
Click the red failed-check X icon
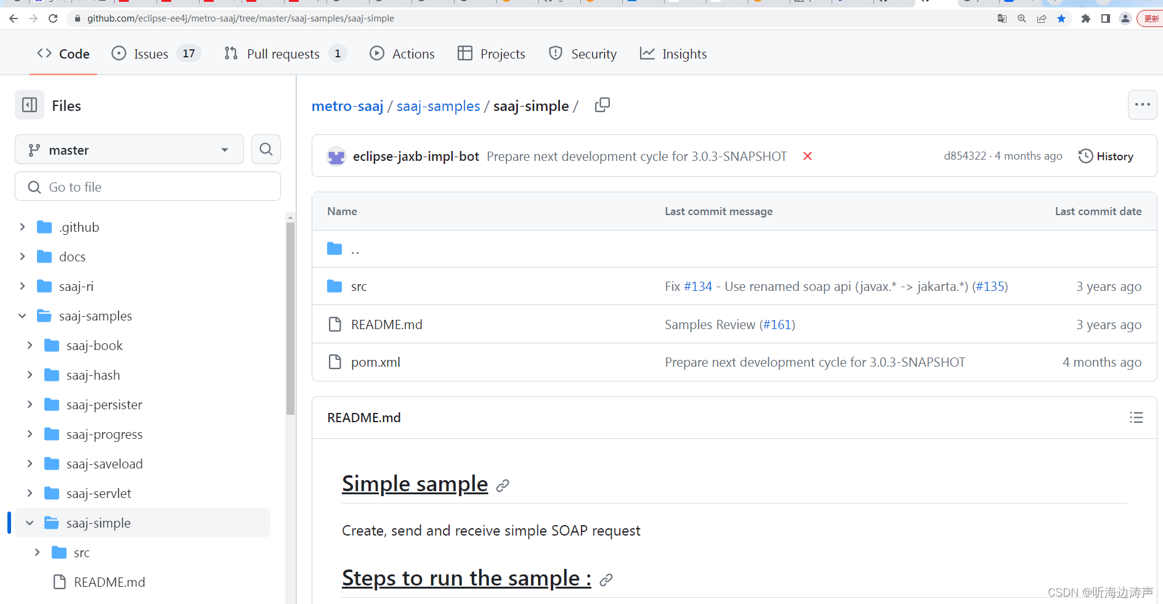[808, 157]
